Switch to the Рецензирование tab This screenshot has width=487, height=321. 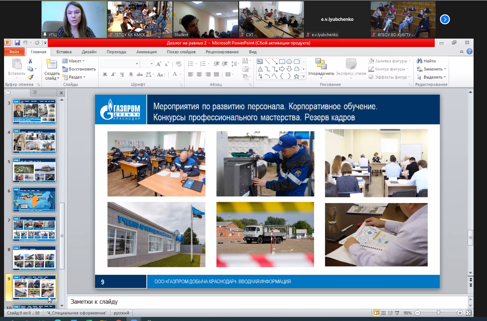(222, 52)
